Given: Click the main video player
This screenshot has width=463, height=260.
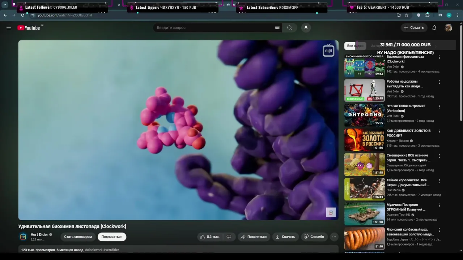Looking at the screenshot, I should (178, 130).
